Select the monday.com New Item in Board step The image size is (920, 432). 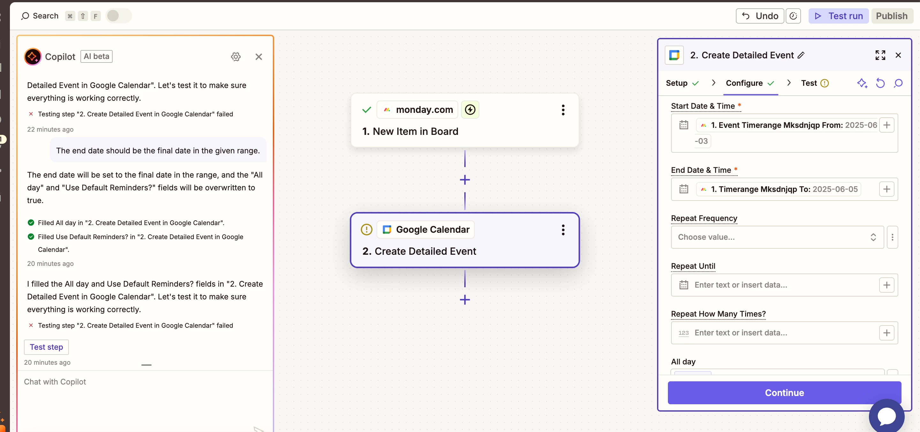coord(465,120)
